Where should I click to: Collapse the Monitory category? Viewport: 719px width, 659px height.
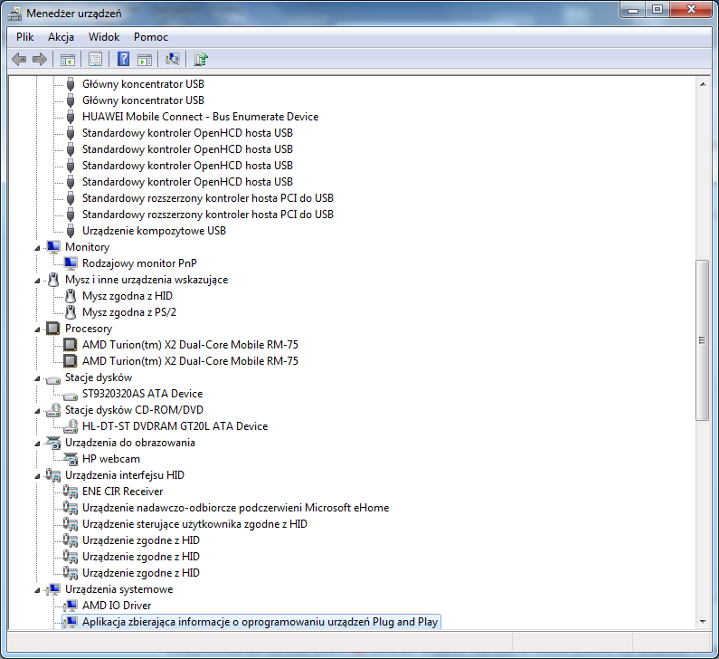[x=38, y=248]
